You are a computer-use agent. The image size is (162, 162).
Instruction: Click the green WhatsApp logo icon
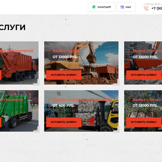coord(94,7)
